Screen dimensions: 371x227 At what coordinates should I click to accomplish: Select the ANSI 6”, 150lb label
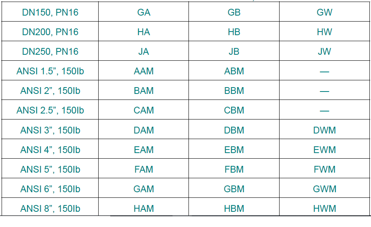tap(50, 189)
